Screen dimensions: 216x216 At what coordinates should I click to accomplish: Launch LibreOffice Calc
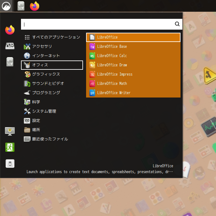(x=133, y=56)
